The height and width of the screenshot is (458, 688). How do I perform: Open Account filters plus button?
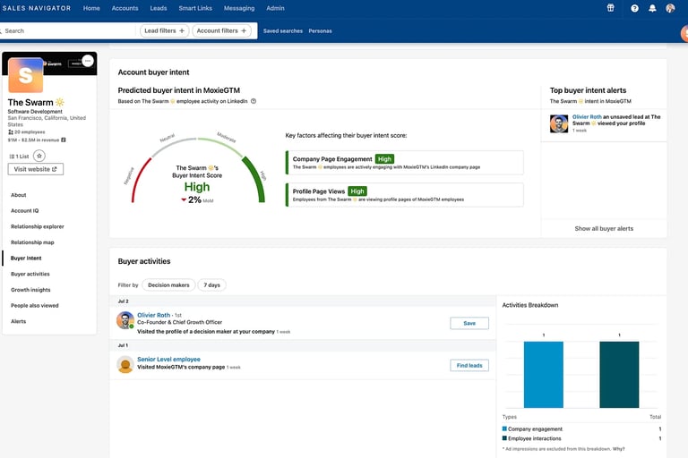221,30
